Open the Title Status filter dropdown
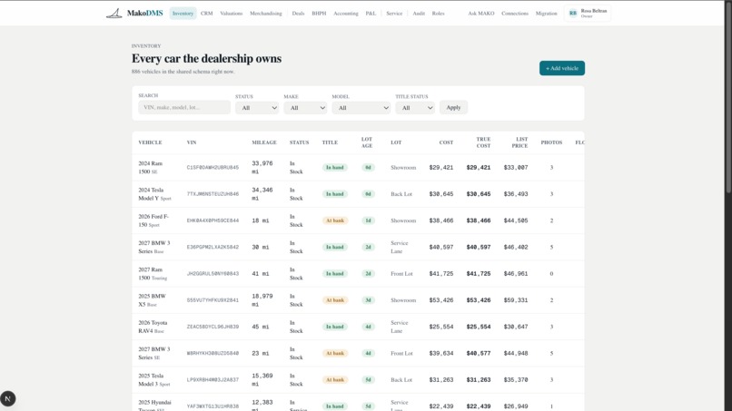Screen dimensions: 732x411 (x=415, y=108)
